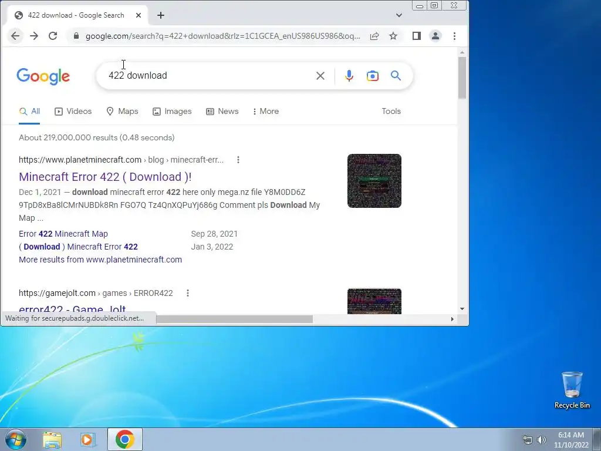The width and height of the screenshot is (601, 451).
Task: Switch to the Images tab
Action: coord(172,111)
